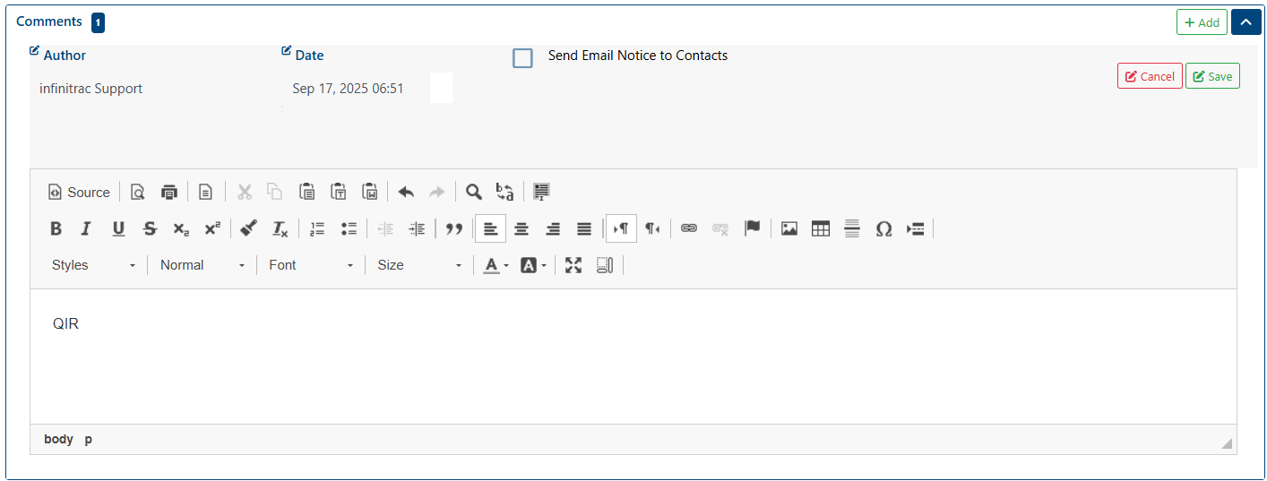Apply superscript formatting
The width and height of the screenshot is (1267, 481).
(x=212, y=228)
